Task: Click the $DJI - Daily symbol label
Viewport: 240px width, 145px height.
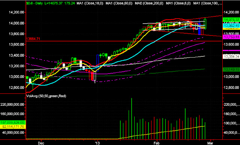Action: (34, 3)
